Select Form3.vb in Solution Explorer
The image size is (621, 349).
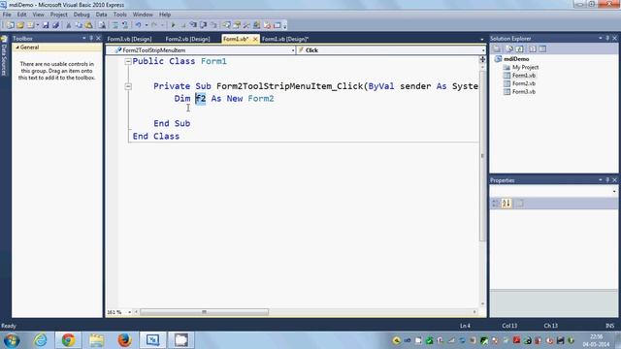point(524,91)
